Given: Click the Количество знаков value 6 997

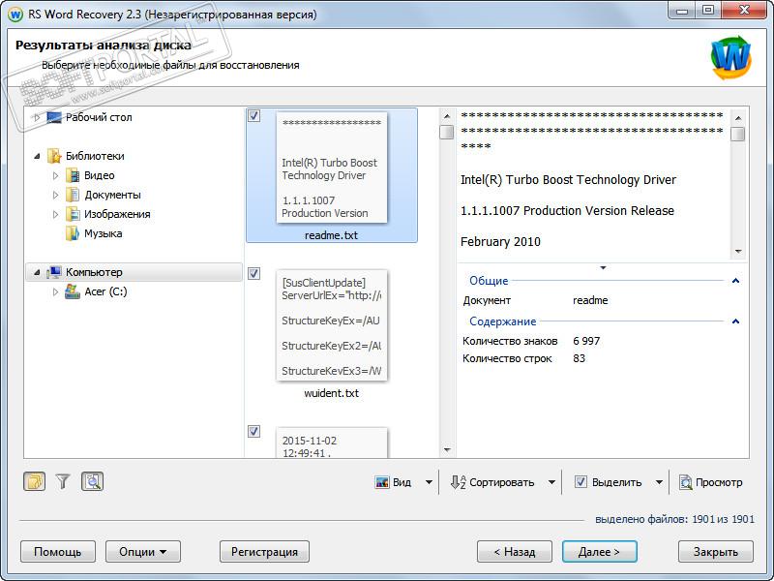Looking at the screenshot, I should pyautogui.click(x=586, y=341).
